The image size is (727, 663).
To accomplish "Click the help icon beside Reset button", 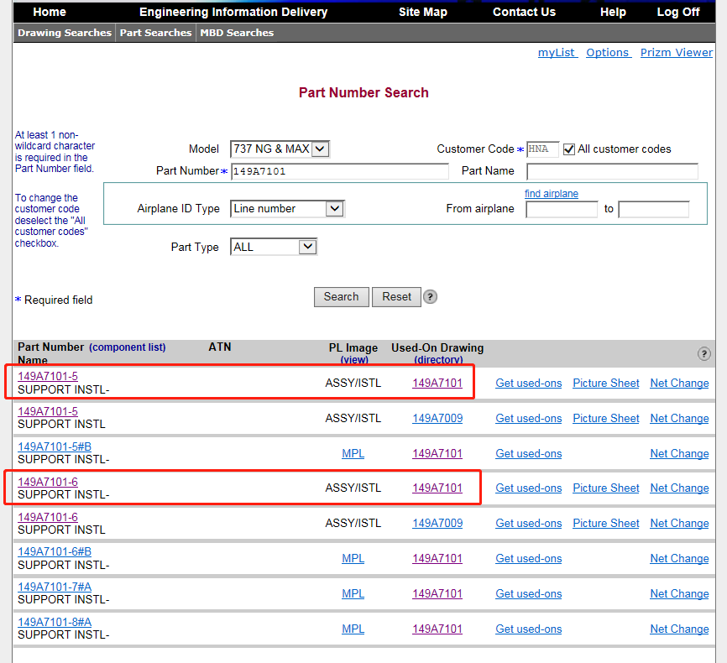I will (x=430, y=297).
